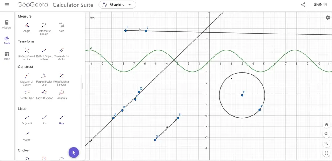Click point I on ray h
The width and height of the screenshot is (332, 161).
(125, 30)
